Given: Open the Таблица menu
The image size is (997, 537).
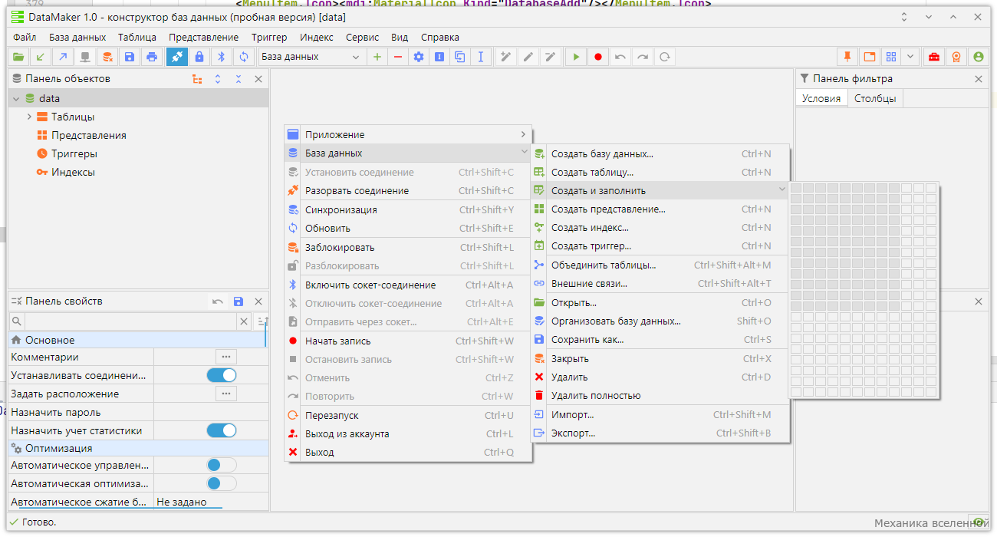Looking at the screenshot, I should (137, 37).
